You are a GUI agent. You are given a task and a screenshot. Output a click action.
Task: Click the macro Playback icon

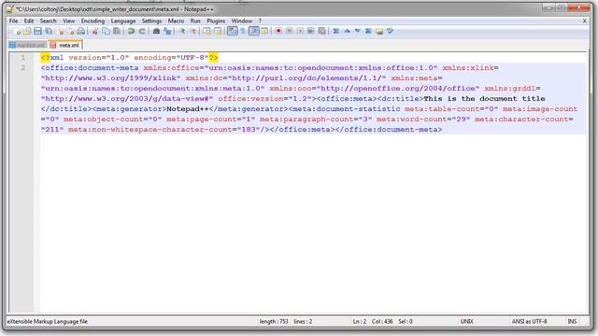[x=300, y=32]
